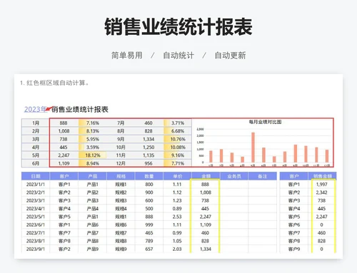Select the 10.08% cell for 10月
Image resolution: width=357 pixels, height=273 pixels.
pyautogui.click(x=178, y=147)
